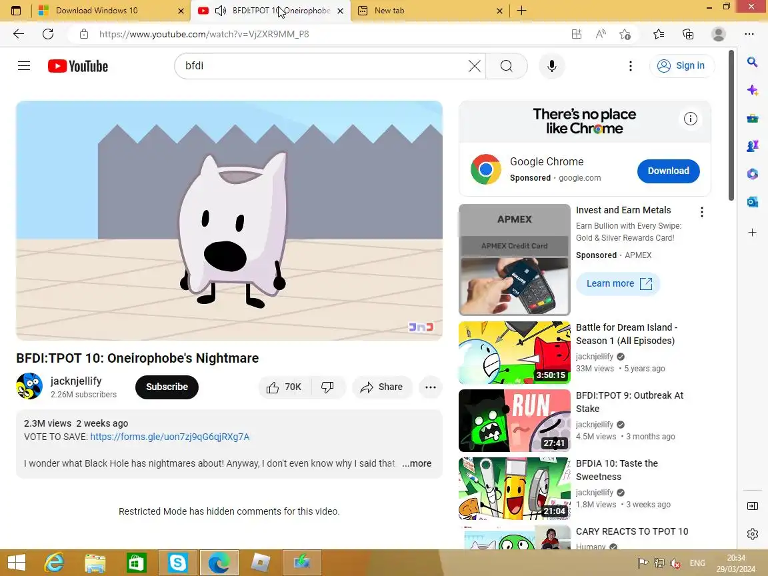Expand the description with ...more
This screenshot has height=576, width=768.
pyautogui.click(x=417, y=463)
